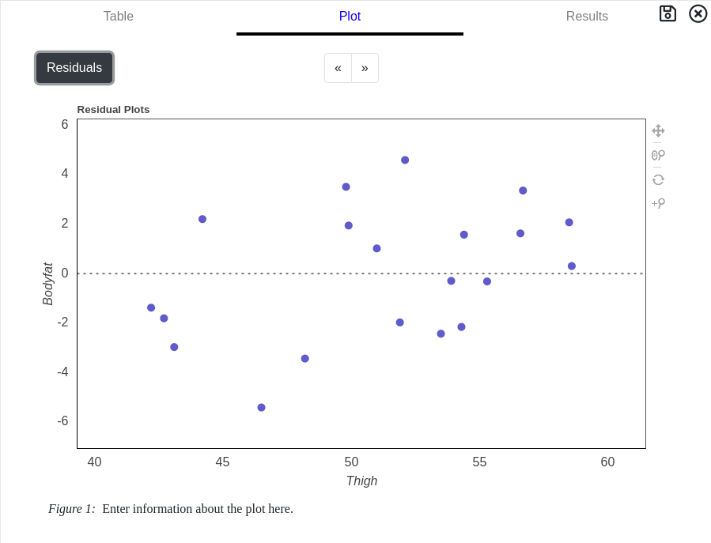Activate the zoom-in magnifier tool

pyautogui.click(x=658, y=203)
